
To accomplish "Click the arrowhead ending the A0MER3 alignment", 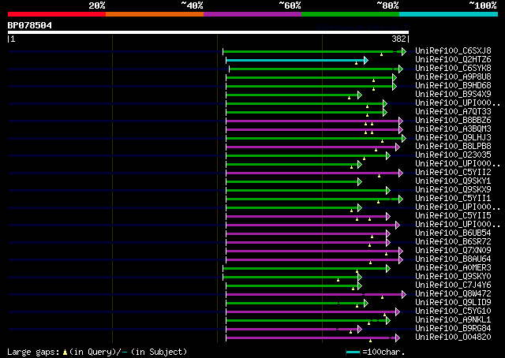I will tap(388, 268).
